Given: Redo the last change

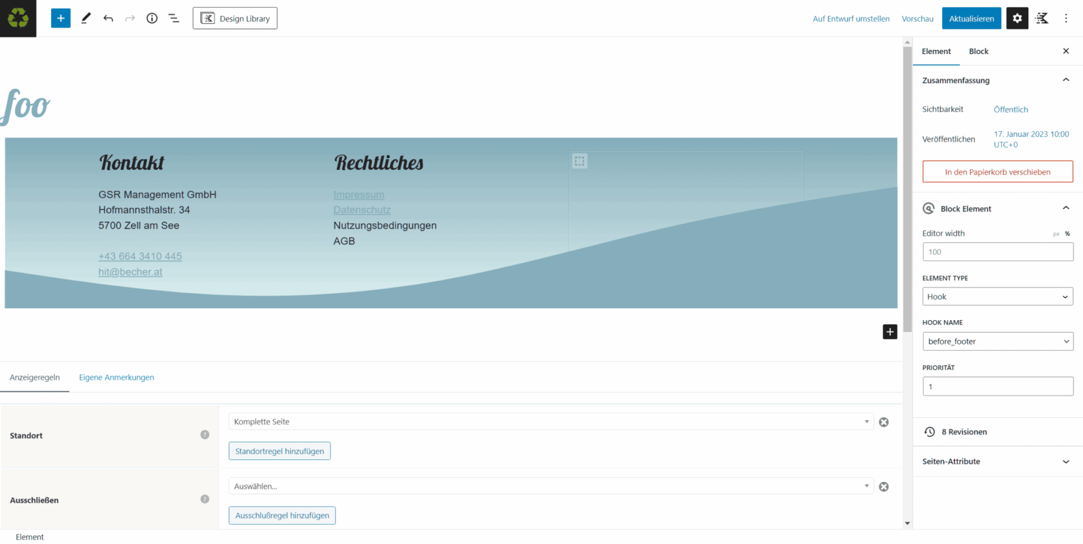Looking at the screenshot, I should click(x=130, y=18).
